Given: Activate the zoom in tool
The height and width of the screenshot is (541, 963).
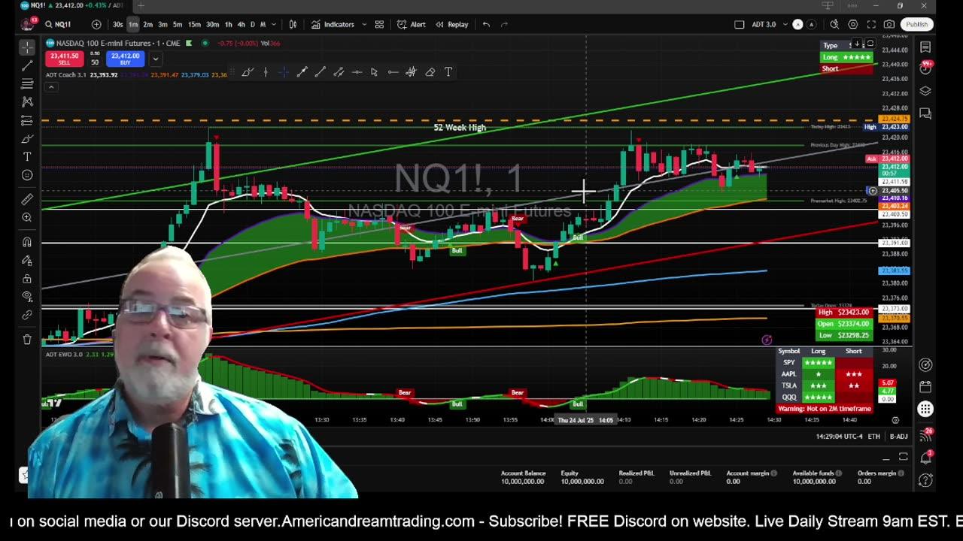Looking at the screenshot, I should (x=27, y=217).
